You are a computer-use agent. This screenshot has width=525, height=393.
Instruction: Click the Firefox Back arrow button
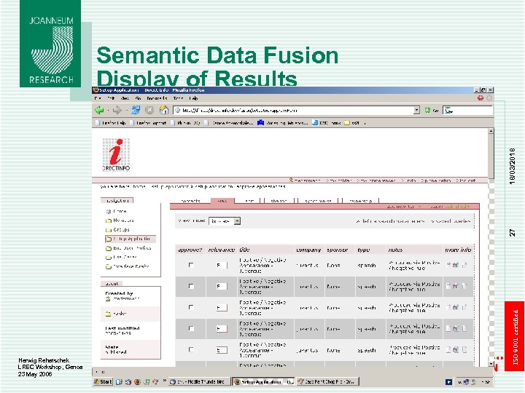pyautogui.click(x=99, y=110)
